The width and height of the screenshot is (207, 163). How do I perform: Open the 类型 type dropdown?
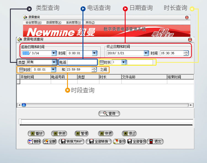pyautogui.click(x=54, y=62)
